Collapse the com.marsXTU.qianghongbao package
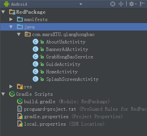The height and width of the screenshot is (136, 147). coord(19,34)
